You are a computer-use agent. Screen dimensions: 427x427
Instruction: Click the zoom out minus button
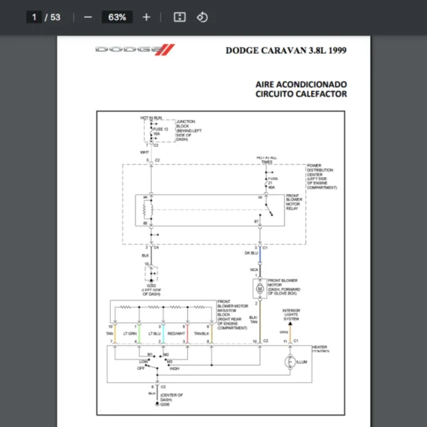[88, 17]
